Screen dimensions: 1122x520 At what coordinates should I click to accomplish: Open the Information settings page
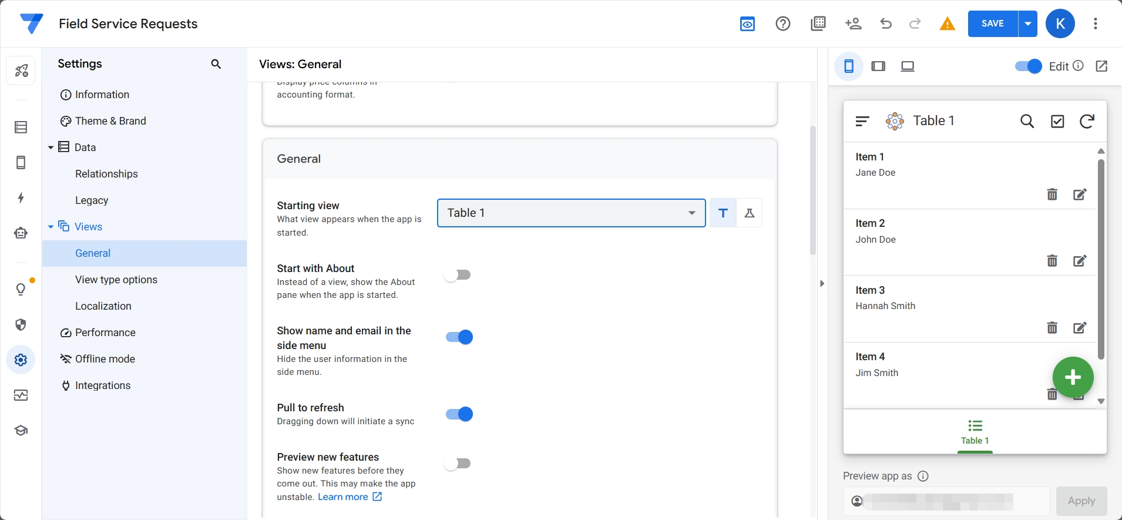tap(145, 95)
